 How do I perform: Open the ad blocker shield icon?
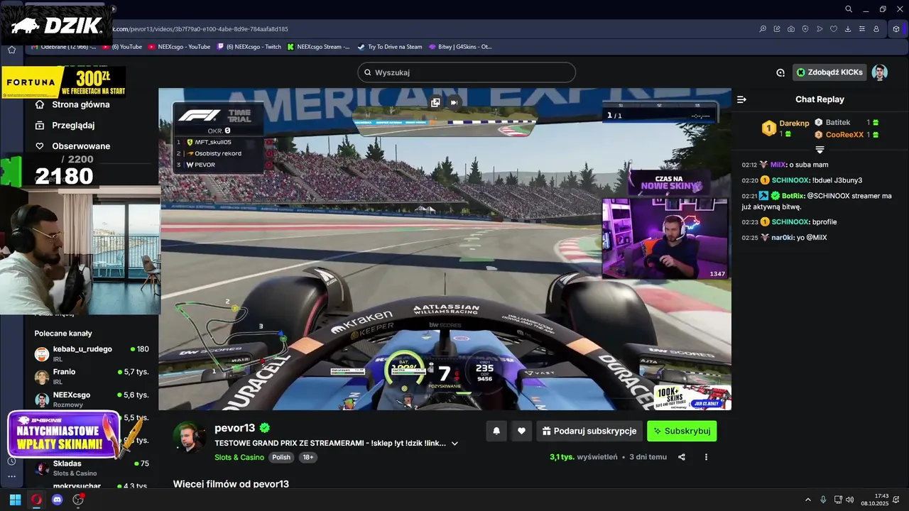pos(805,29)
